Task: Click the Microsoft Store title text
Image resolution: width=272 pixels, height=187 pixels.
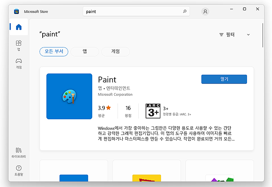Action: point(36,12)
